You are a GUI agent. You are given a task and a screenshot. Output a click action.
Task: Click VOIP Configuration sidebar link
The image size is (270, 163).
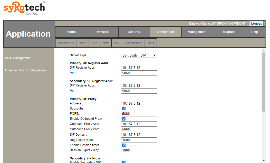click(x=18, y=58)
